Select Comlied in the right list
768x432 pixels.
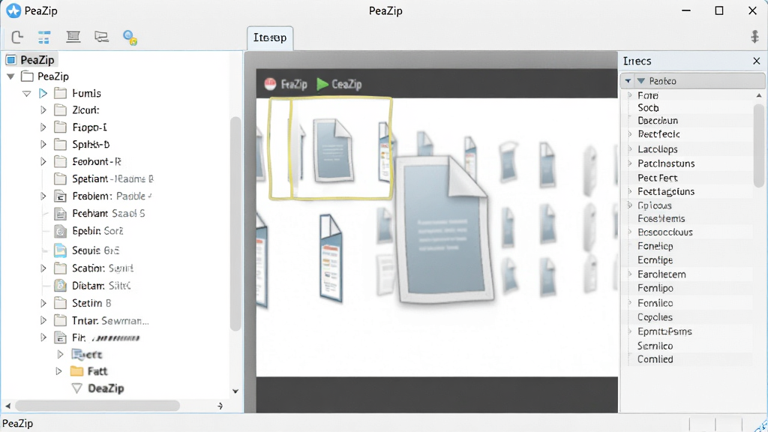[x=655, y=359]
